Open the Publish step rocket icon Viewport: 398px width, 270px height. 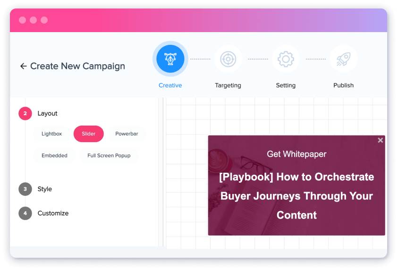[343, 59]
